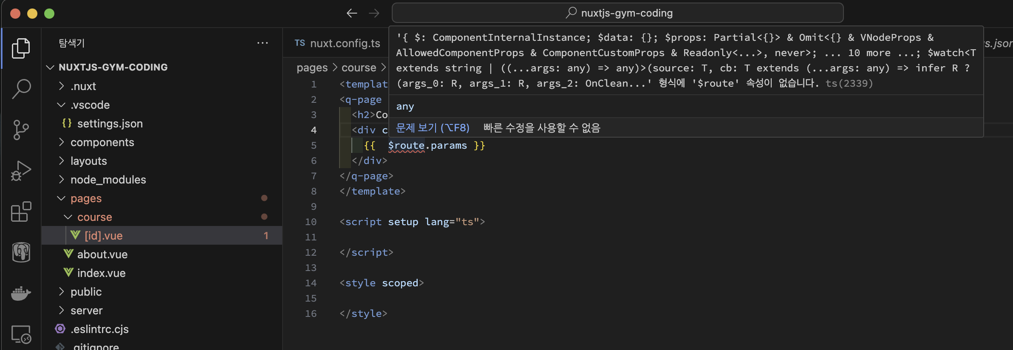This screenshot has height=350, width=1013.
Task: Click $route in the editor line 5
Action: 406,145
